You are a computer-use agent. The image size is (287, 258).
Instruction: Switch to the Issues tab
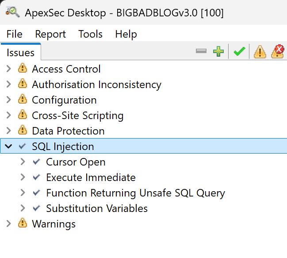(x=20, y=53)
